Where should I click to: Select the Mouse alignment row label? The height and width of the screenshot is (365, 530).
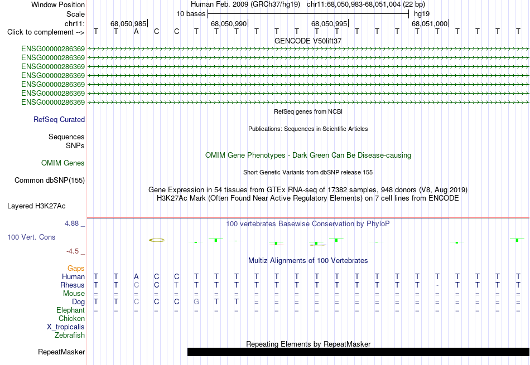coord(74,294)
